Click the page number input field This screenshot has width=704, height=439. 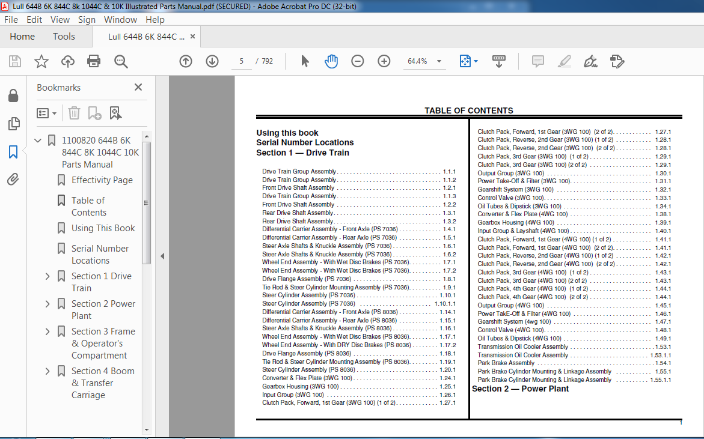coord(242,61)
